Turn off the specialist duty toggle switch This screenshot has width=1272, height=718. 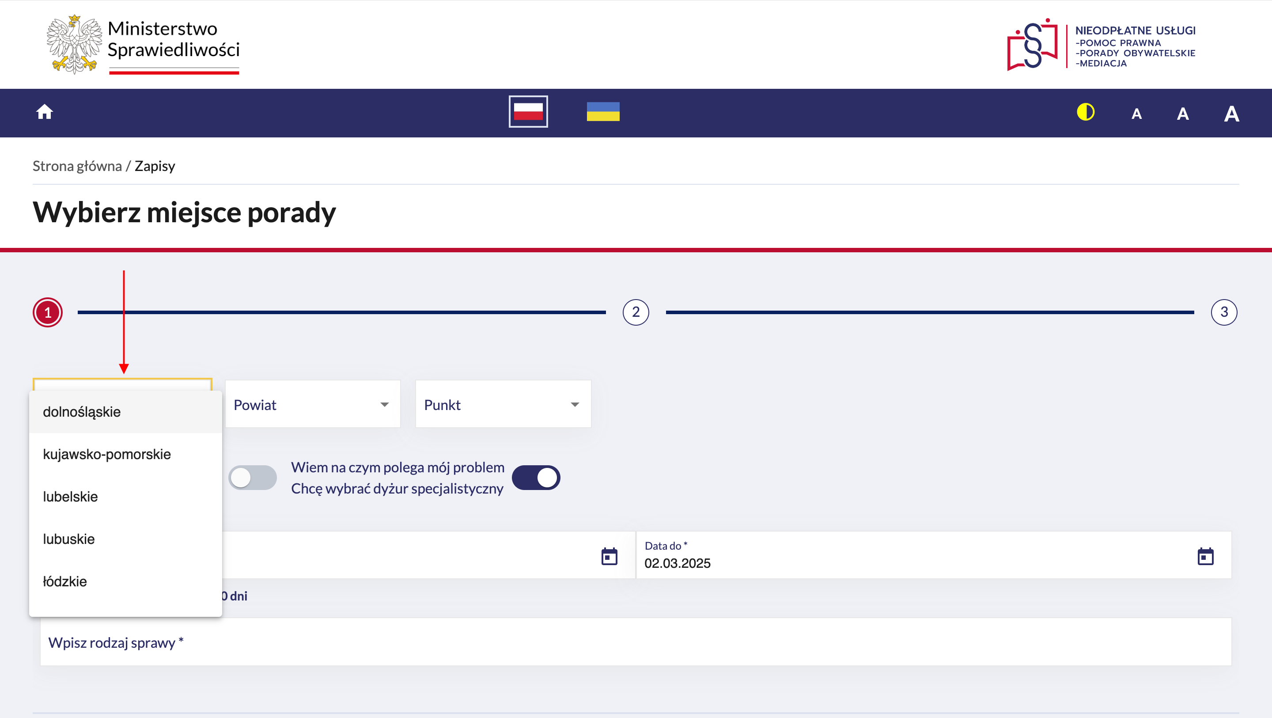coord(536,477)
